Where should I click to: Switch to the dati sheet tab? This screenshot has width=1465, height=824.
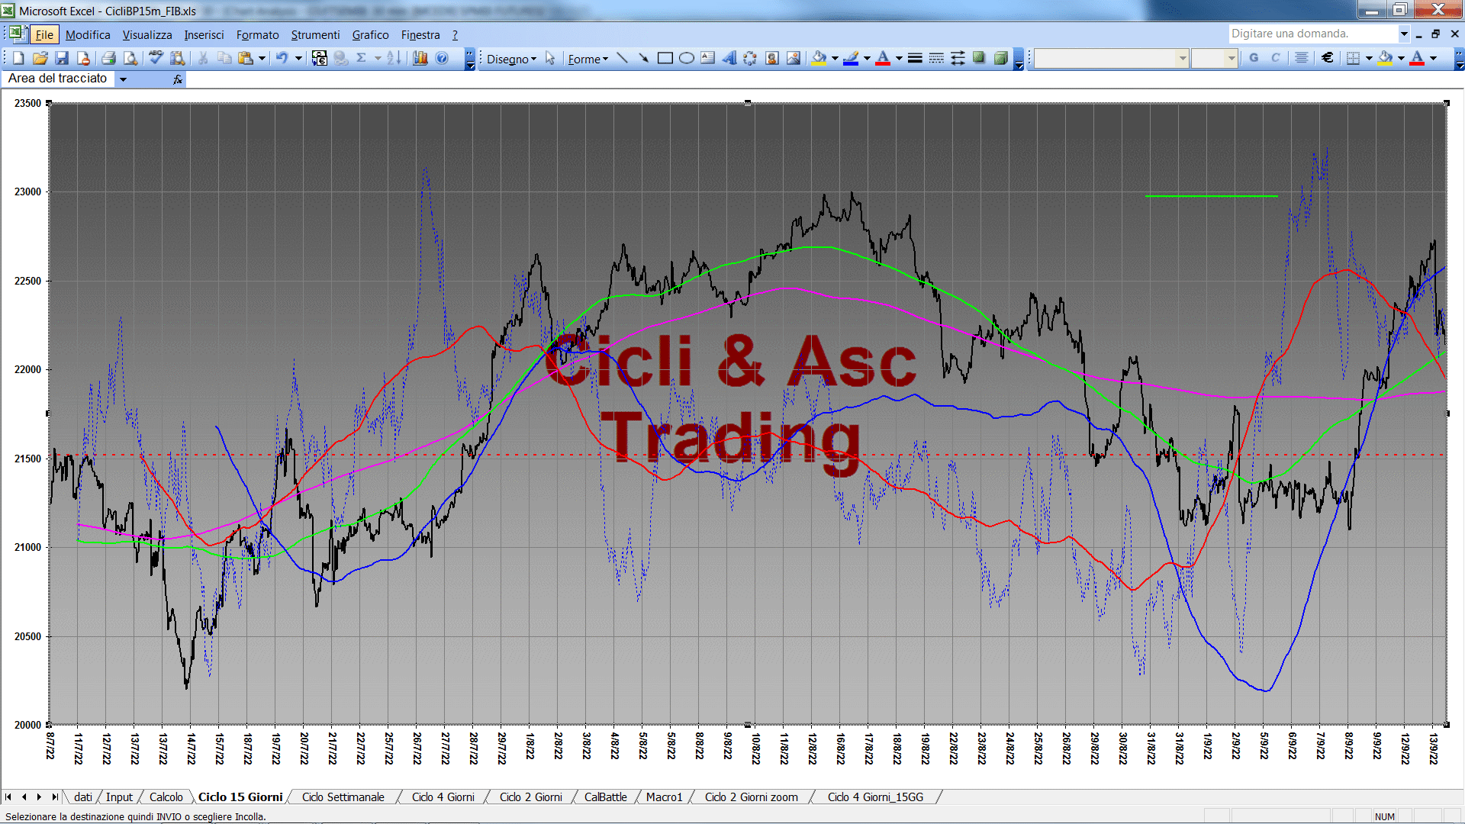tap(83, 797)
